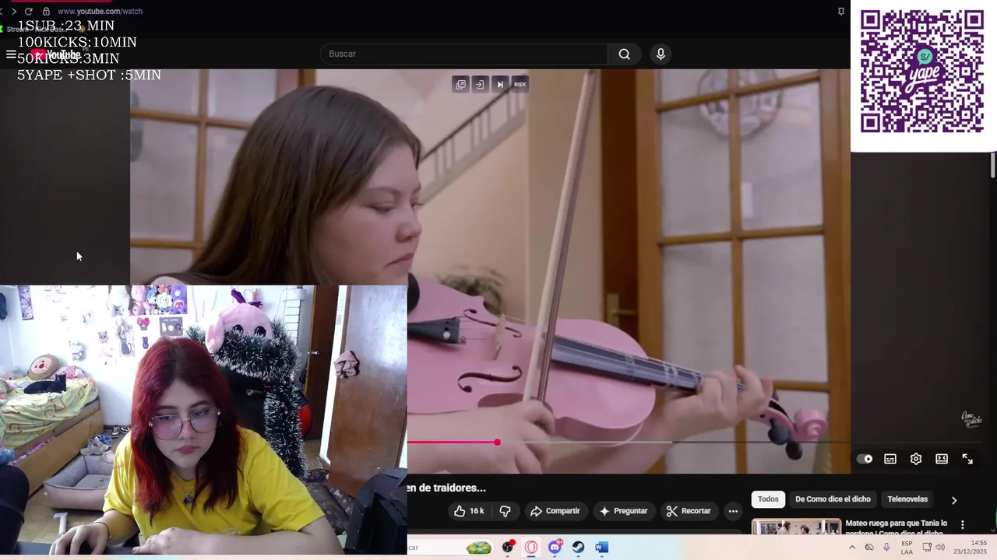
Task: Focus the www.youtube.com/watch address bar
Action: click(100, 12)
